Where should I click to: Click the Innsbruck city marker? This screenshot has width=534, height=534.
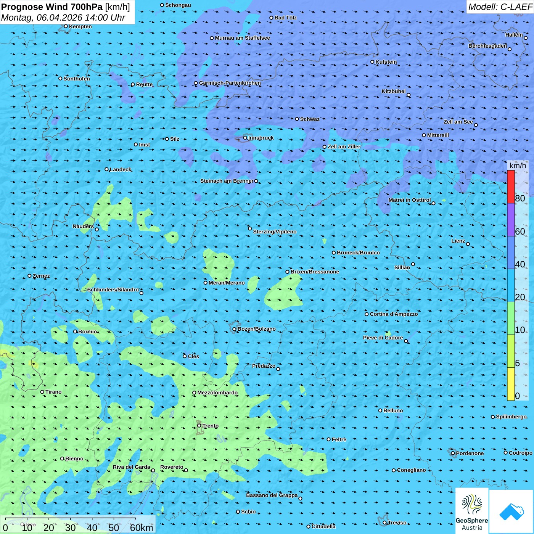pos(245,138)
